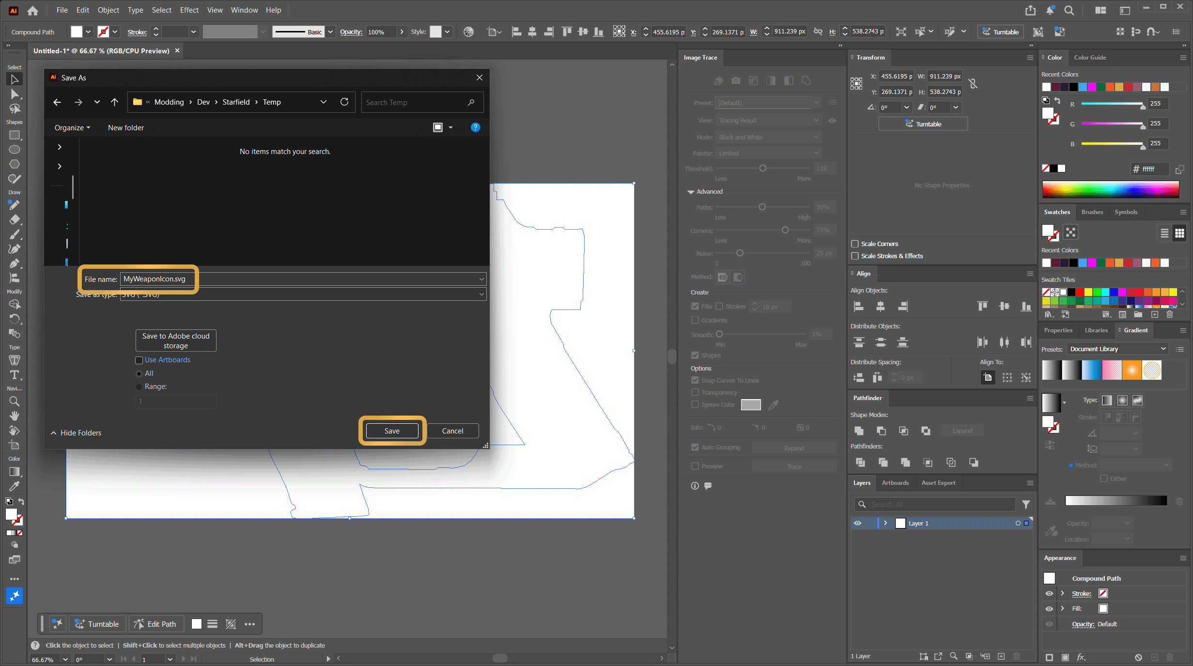Collapse folders with Hide Folders
Viewport: 1193px width, 666px height.
[x=76, y=433]
